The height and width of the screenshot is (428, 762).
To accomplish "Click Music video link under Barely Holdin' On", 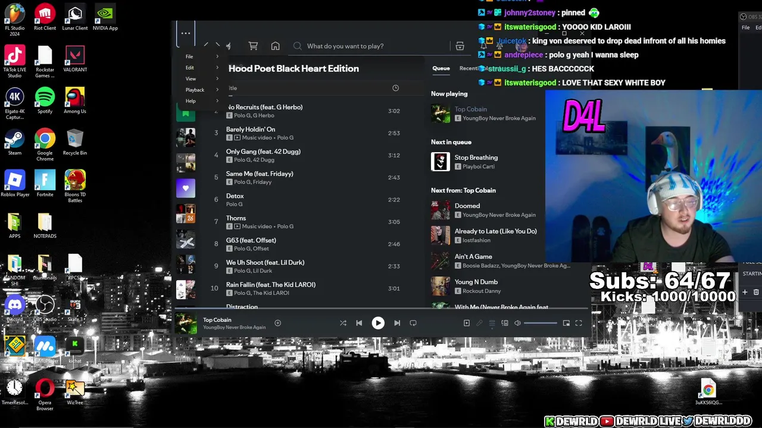I will [258, 137].
